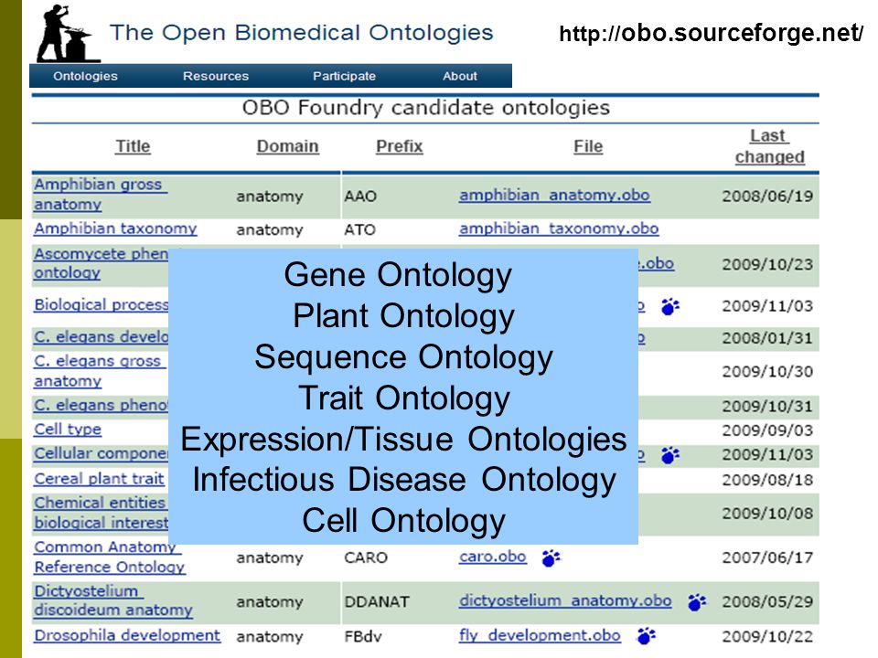Select the Participate menu item
The image size is (878, 658).
point(345,76)
